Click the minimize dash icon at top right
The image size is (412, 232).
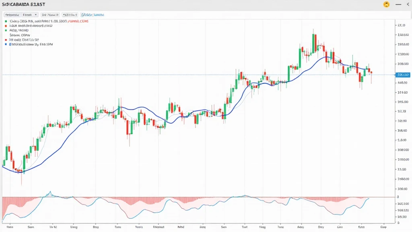[398, 4]
